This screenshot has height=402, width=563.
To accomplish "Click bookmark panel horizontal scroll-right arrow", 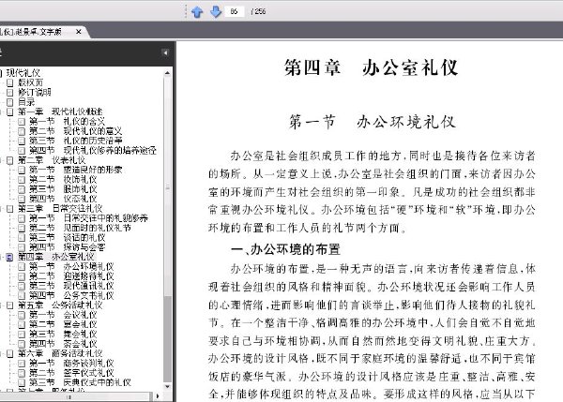I will (x=158, y=396).
